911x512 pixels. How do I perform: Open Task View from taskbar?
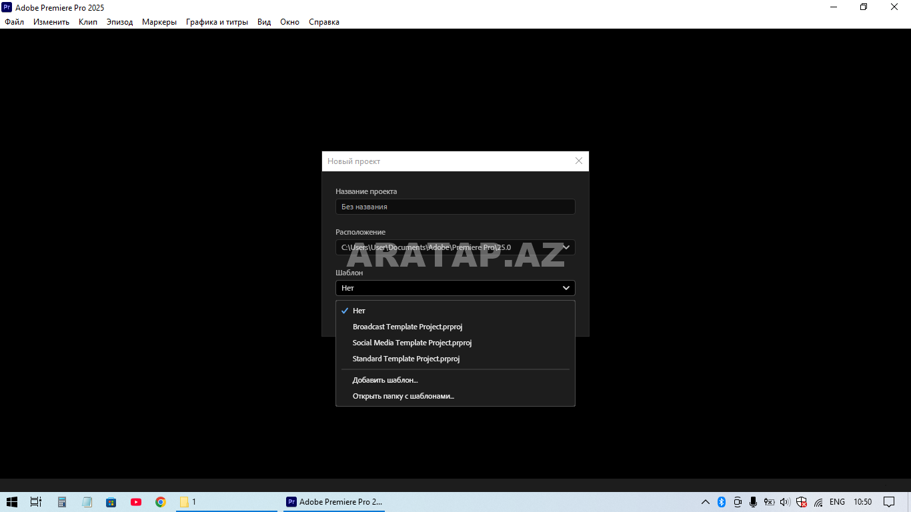point(36,502)
